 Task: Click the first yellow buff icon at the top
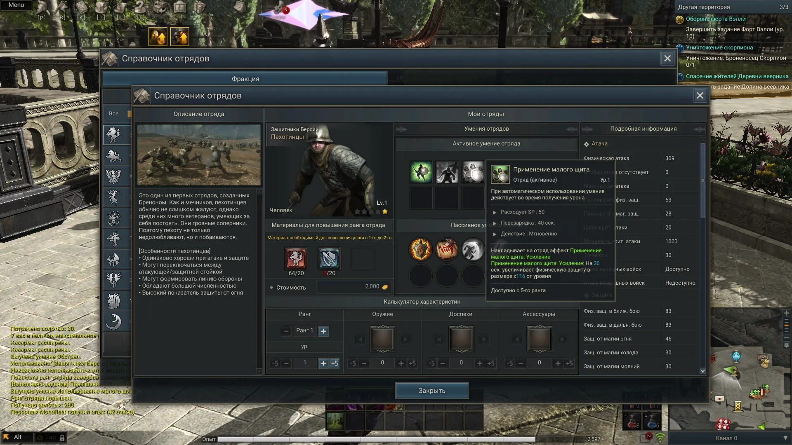click(158, 37)
